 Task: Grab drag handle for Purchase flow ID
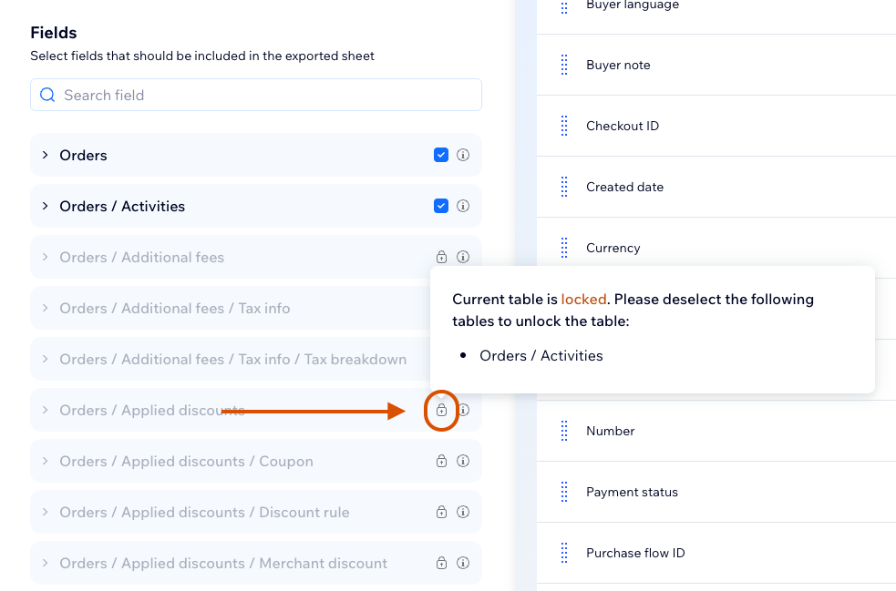(564, 553)
